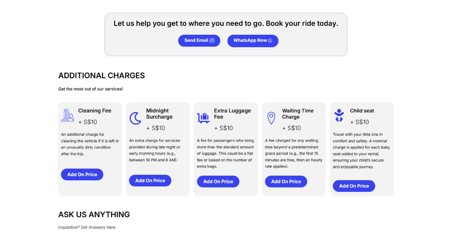Click Add On Price under Cleaning Fee
The image size is (452, 236).
point(82,174)
